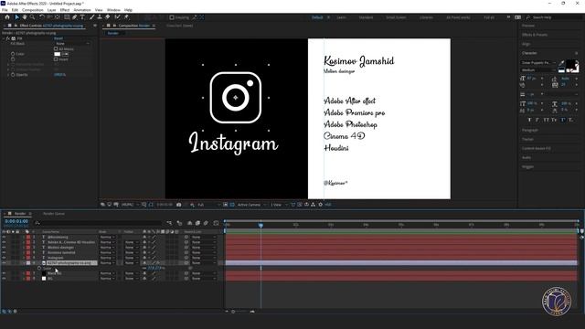The image size is (585, 329).
Task: Select the Zoom magnifier tool
Action: [33, 17]
